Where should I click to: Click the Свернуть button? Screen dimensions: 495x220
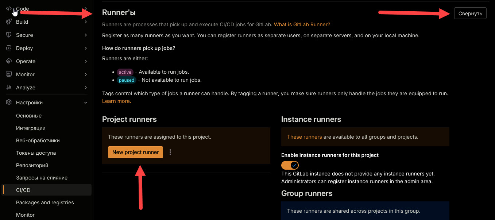click(x=470, y=13)
